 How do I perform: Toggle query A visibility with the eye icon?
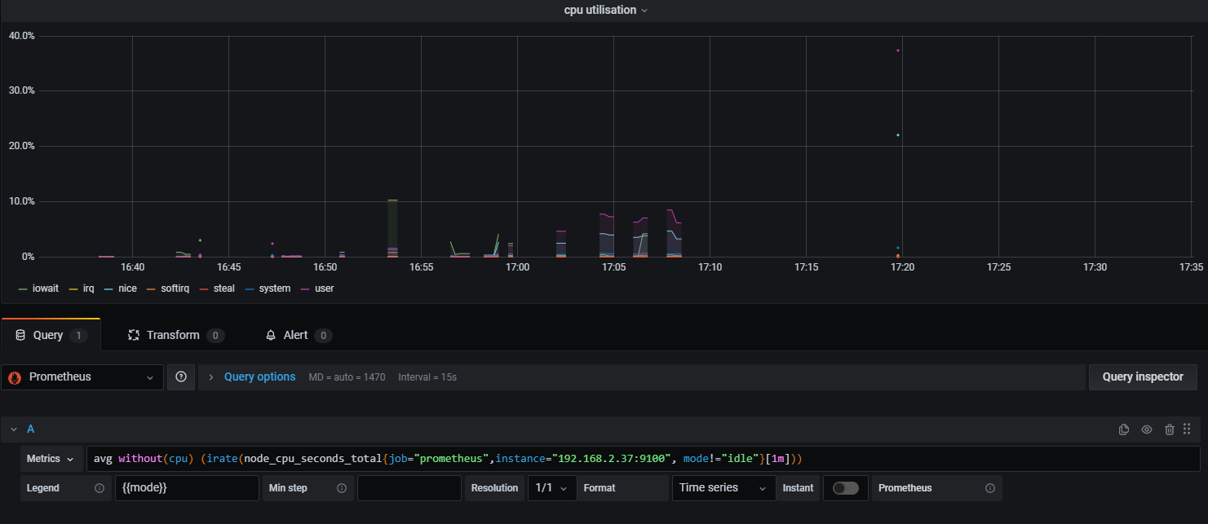point(1147,429)
